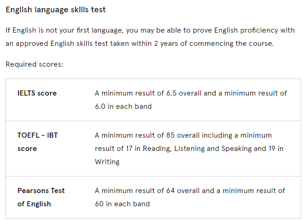The width and height of the screenshot is (307, 221).
Task: Click the TOEFL table row
Action: point(153,149)
